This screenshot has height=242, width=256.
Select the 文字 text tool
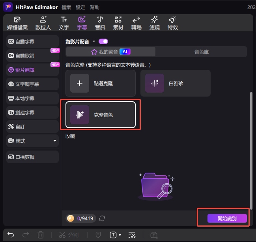click(x=64, y=23)
